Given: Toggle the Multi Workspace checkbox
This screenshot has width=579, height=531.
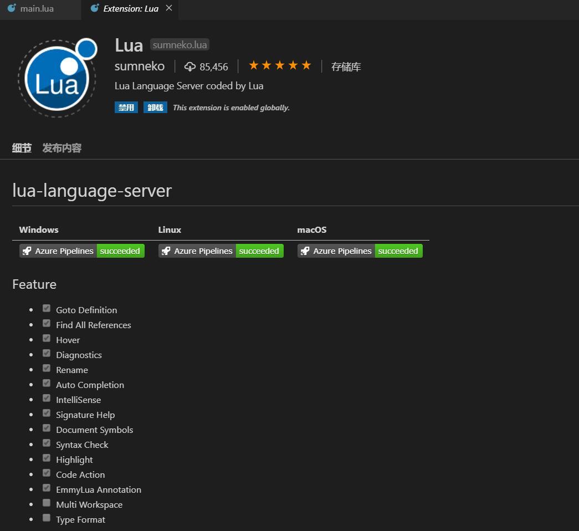Looking at the screenshot, I should click(47, 502).
